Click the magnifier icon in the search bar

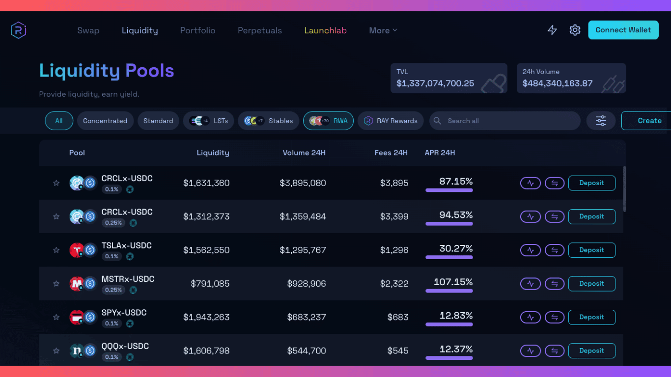click(x=437, y=120)
